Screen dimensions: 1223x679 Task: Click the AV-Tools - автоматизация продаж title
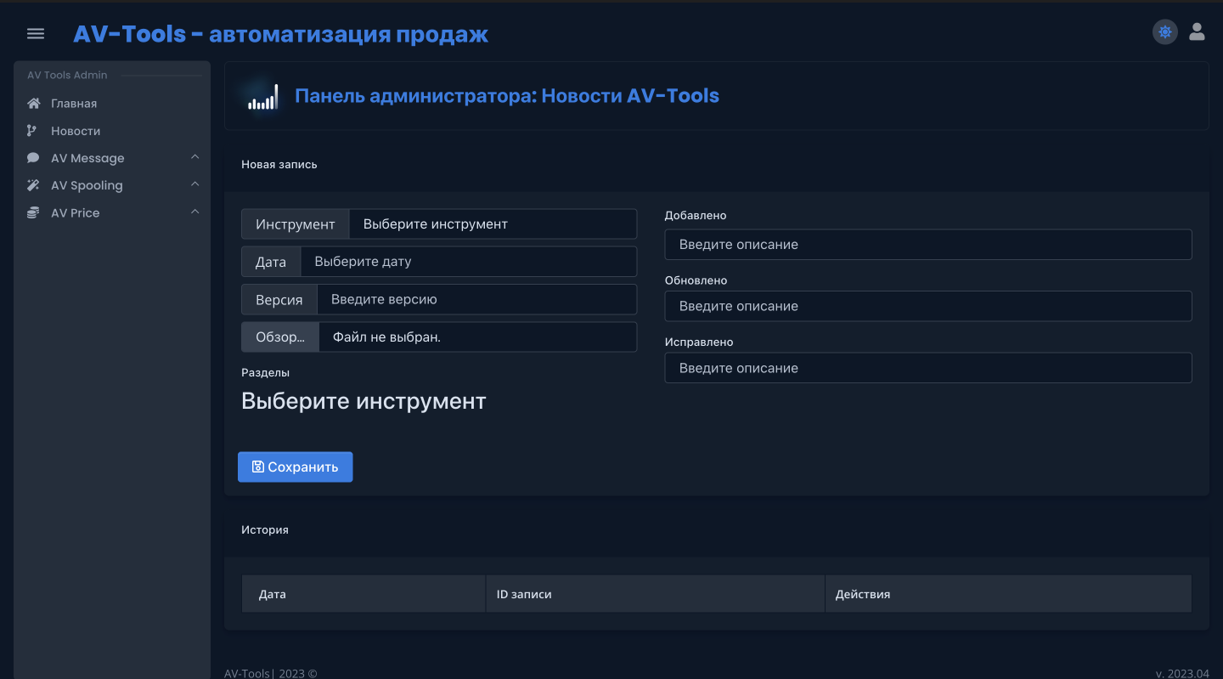click(280, 34)
